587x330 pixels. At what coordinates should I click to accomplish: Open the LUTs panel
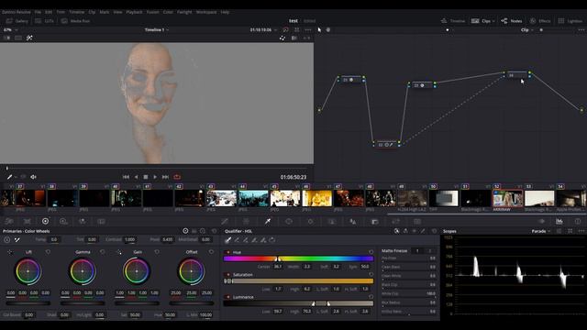pos(44,21)
